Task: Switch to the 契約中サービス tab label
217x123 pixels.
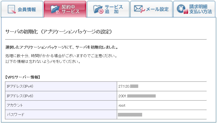Action: coord(71,10)
